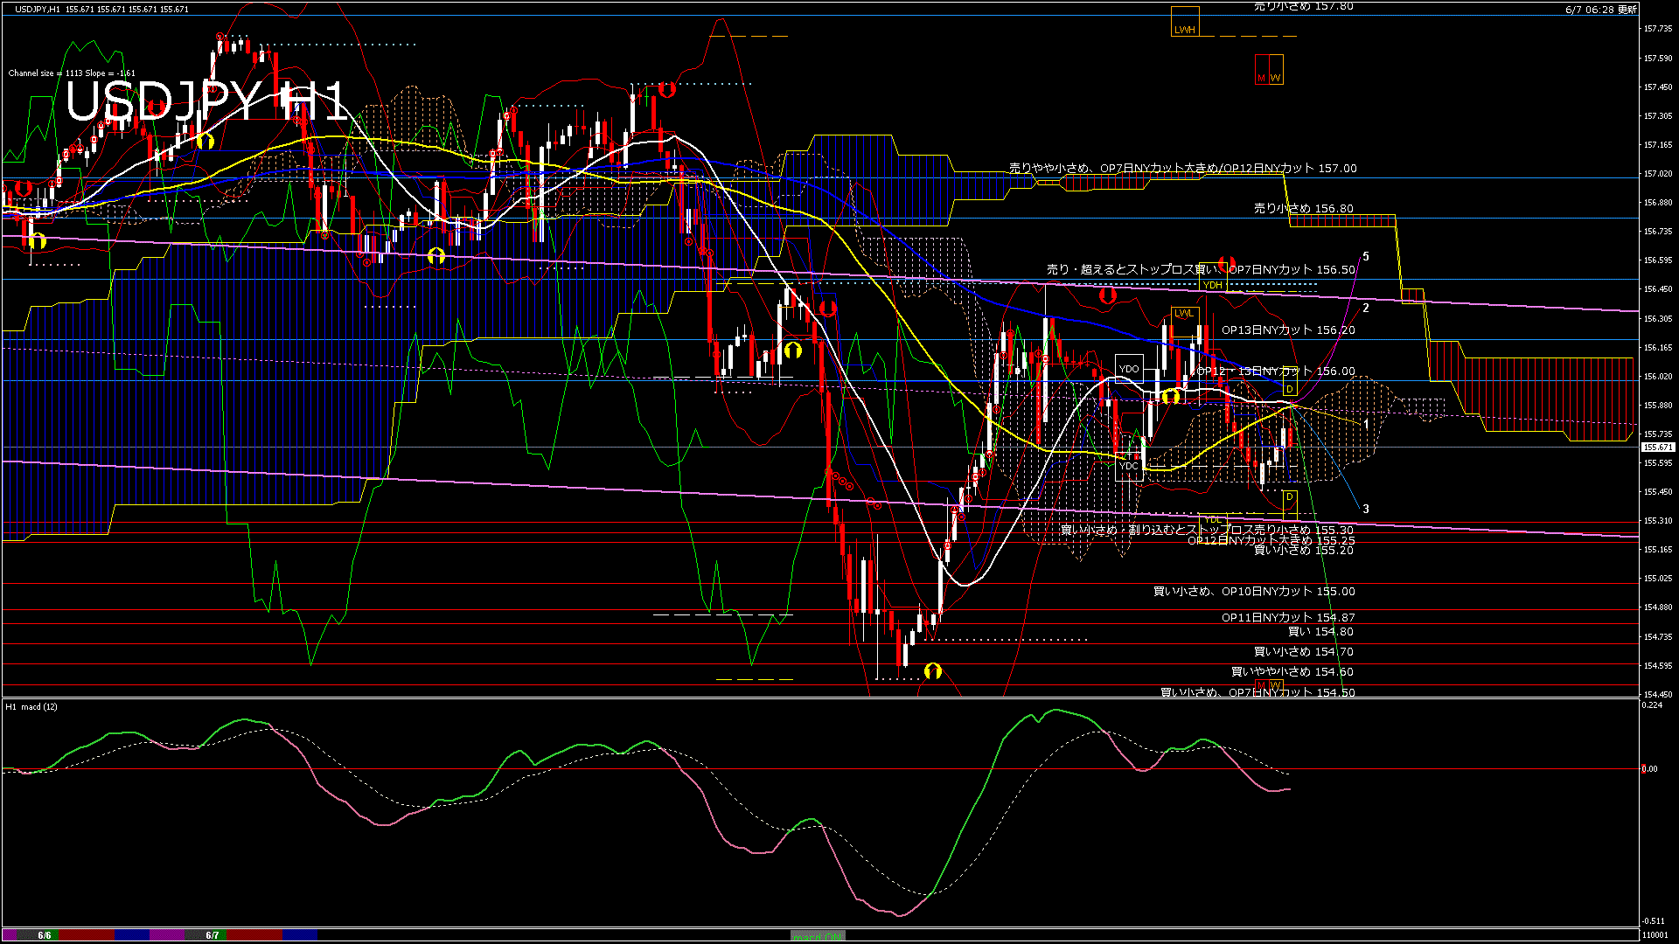Click forecast path number 5
1679x944 pixels.
pyautogui.click(x=1366, y=257)
